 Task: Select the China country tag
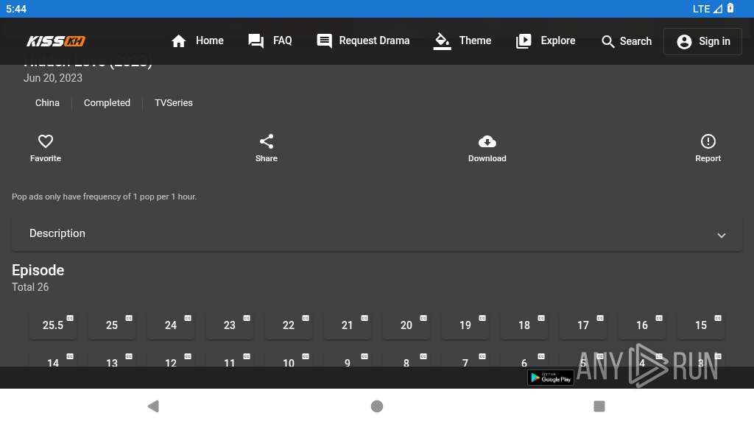point(47,103)
